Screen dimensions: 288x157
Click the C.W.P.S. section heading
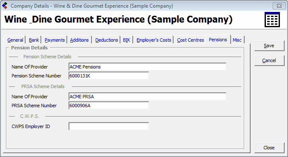29,116
